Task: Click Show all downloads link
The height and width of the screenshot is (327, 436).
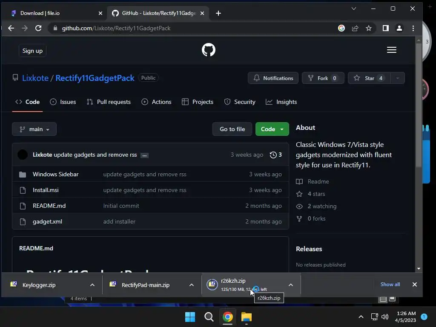Action: click(x=390, y=284)
